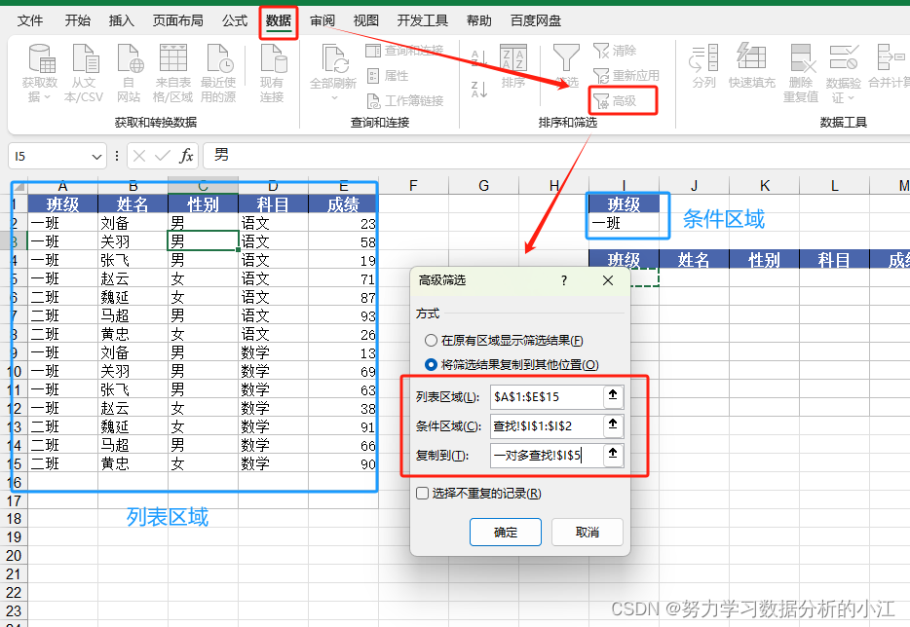Click 复制到 range selector arrow button
Image resolution: width=910 pixels, height=627 pixels.
pyautogui.click(x=613, y=454)
